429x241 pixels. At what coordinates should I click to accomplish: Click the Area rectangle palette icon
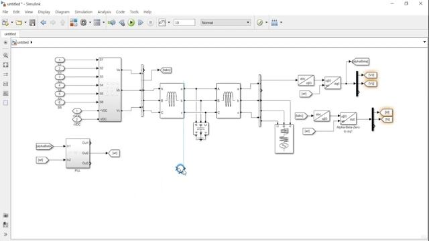[5, 103]
